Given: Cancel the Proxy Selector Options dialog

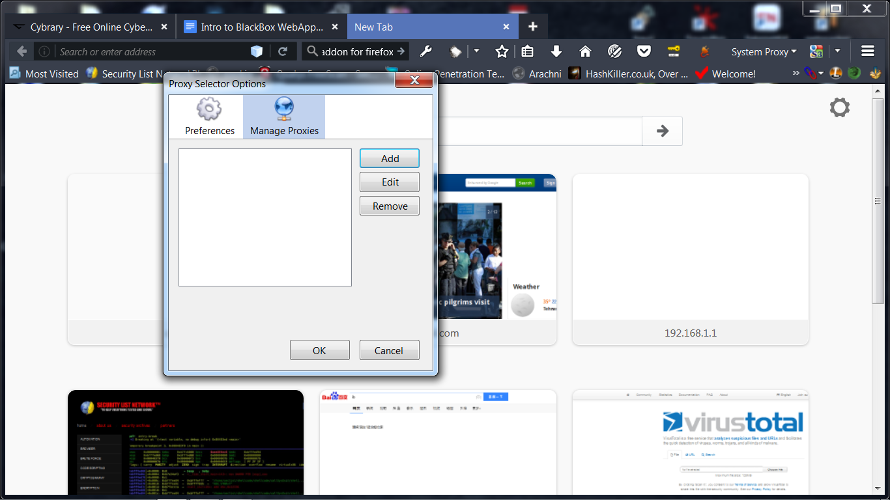Looking at the screenshot, I should (x=389, y=350).
